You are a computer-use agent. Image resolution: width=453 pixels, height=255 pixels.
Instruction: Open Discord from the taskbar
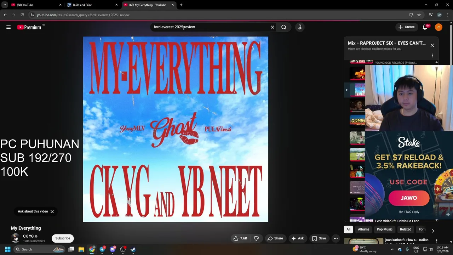(x=113, y=249)
